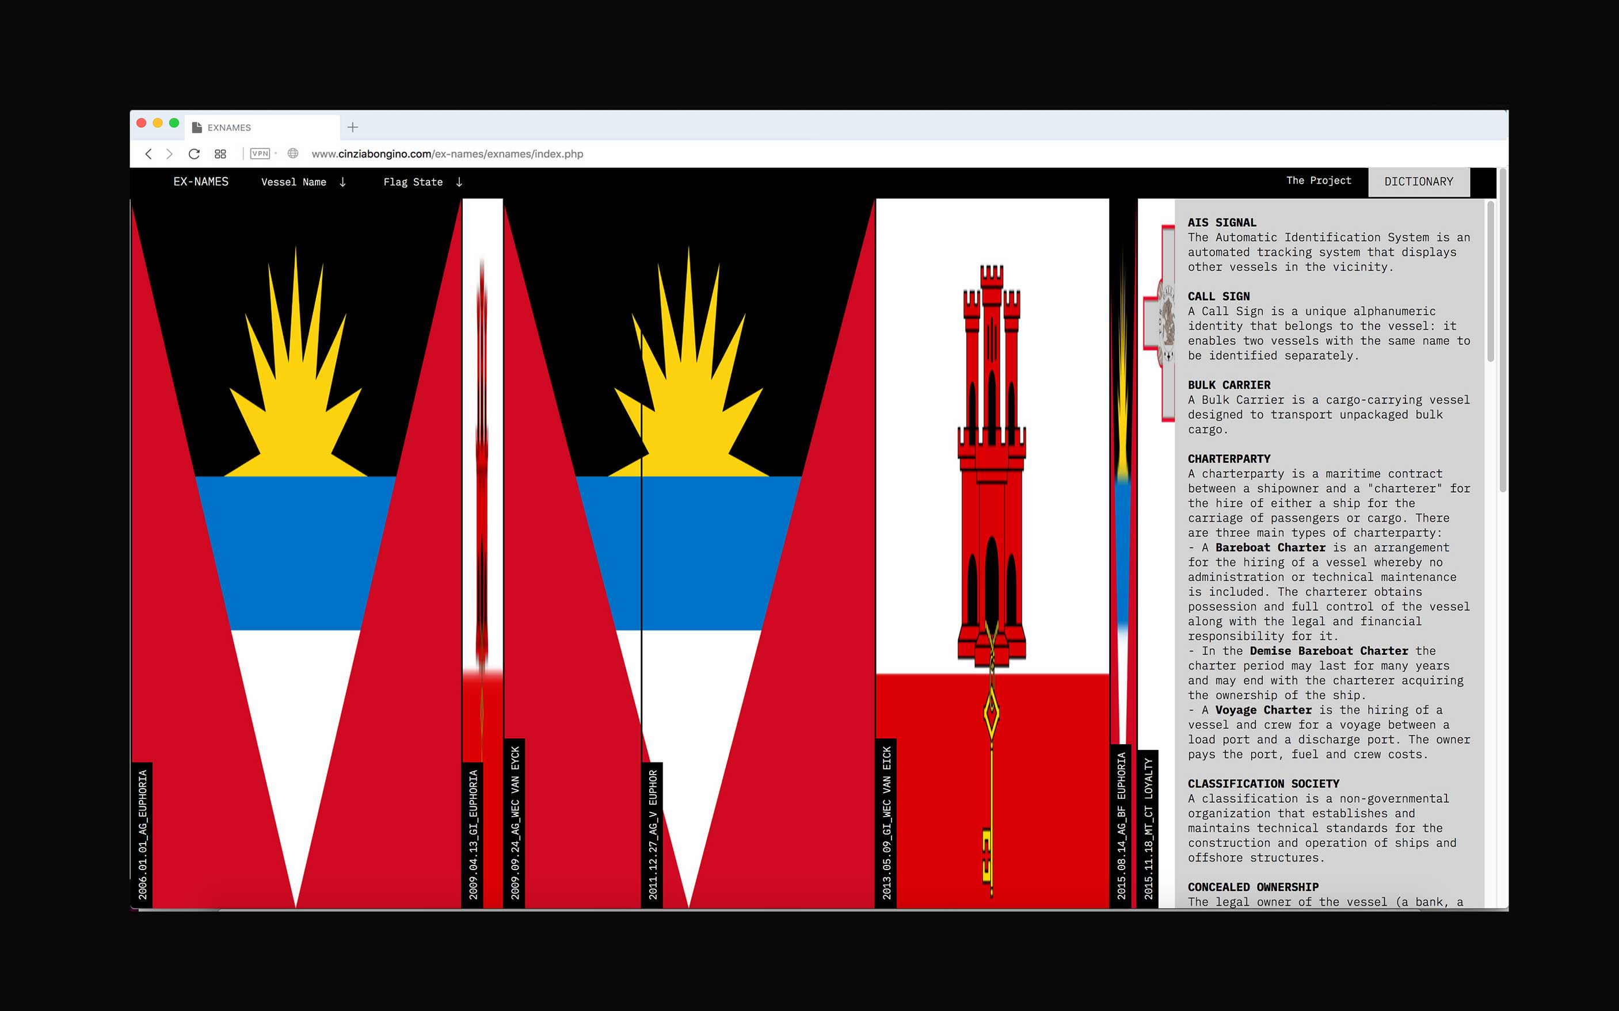Click the address bar URL field
The width and height of the screenshot is (1619, 1011).
pyautogui.click(x=447, y=154)
